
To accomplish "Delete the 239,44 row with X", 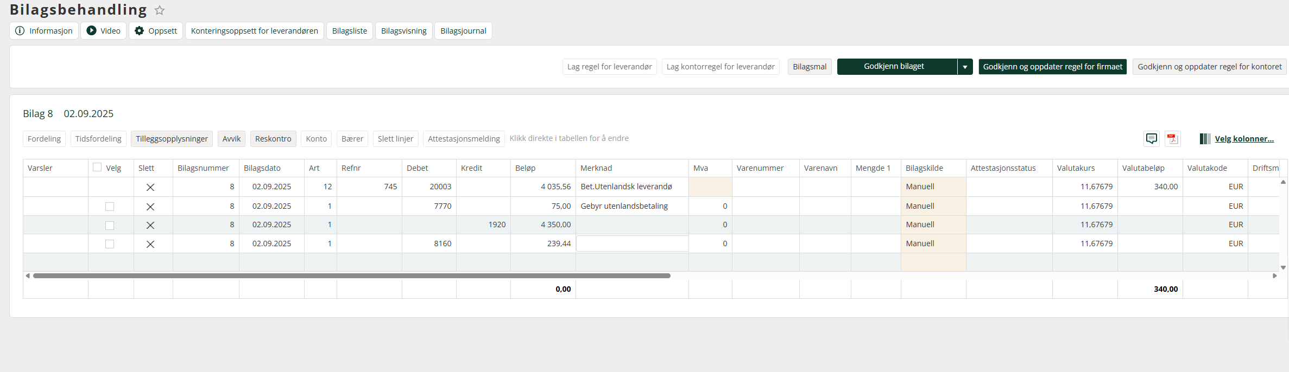I will click(x=150, y=244).
